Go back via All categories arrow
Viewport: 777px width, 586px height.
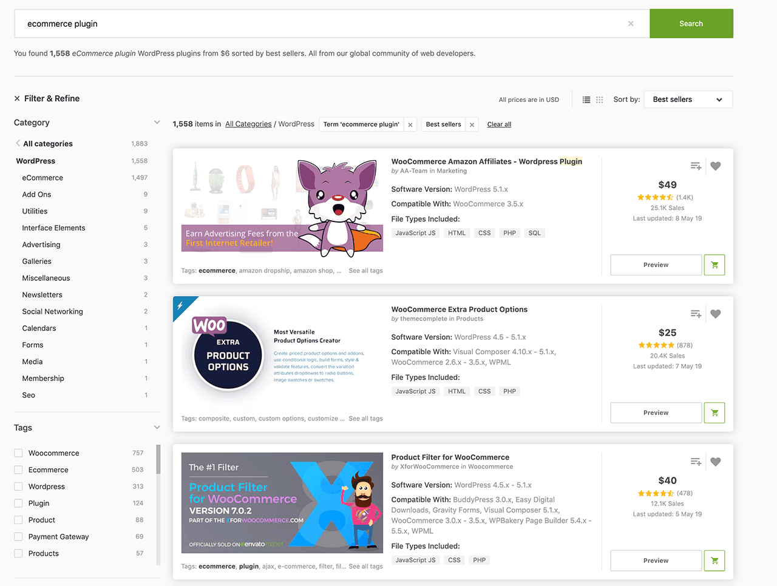click(x=18, y=143)
